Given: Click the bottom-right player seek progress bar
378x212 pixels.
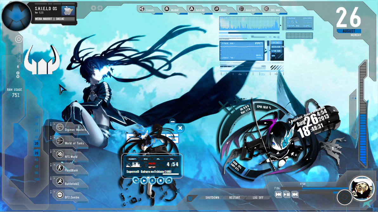Looking at the screenshot, I should 315,188.
